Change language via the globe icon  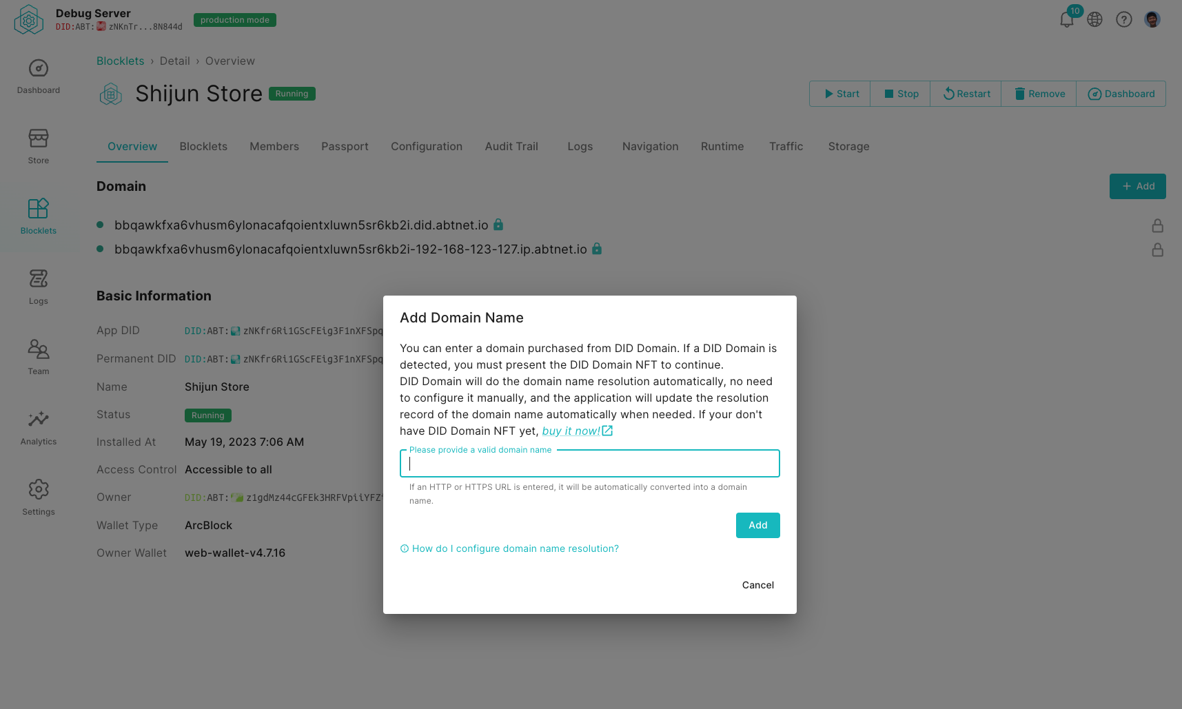[1095, 19]
